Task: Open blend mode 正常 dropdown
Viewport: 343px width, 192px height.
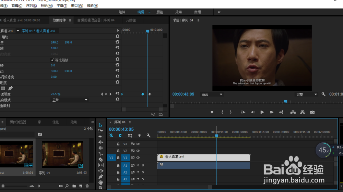Action: tap(70, 100)
